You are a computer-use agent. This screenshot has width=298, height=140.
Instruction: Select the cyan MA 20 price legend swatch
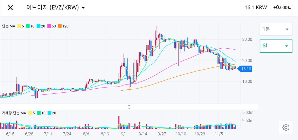tap(38, 26)
